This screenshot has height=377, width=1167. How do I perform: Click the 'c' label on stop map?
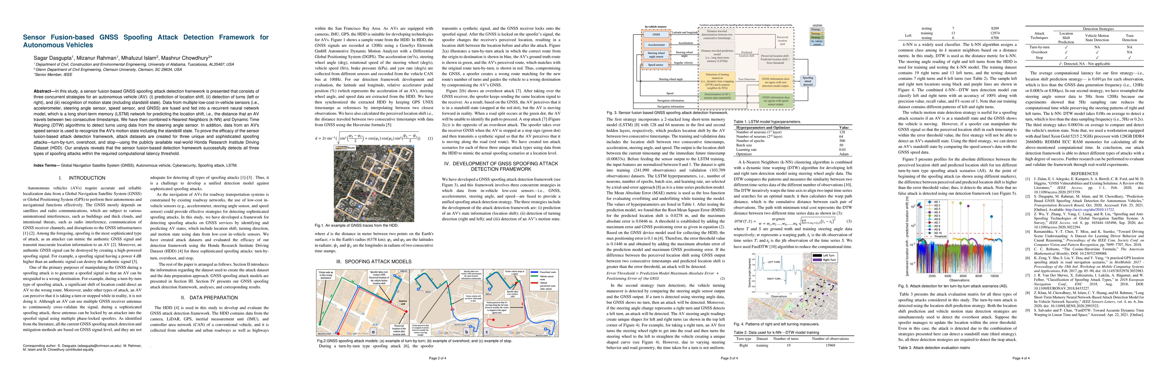click(488, 332)
